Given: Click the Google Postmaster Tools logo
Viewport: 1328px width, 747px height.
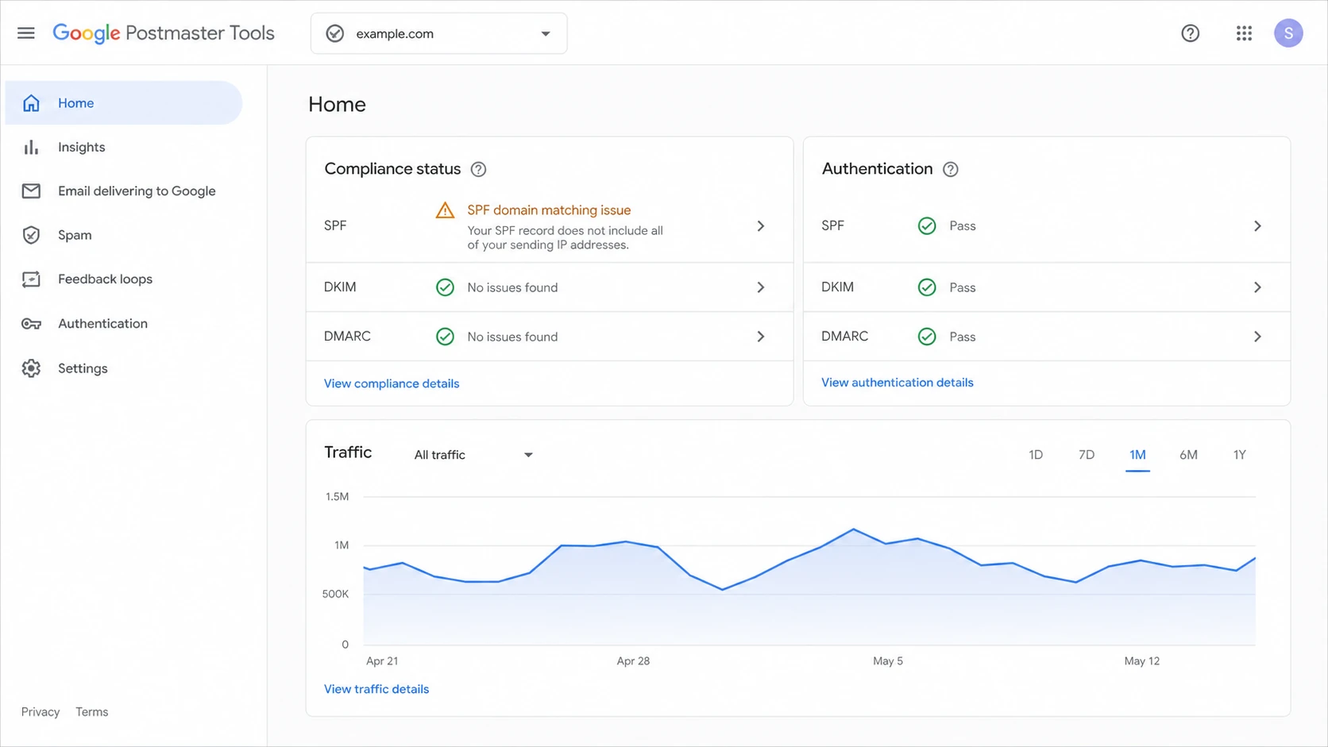Looking at the screenshot, I should pos(164,33).
